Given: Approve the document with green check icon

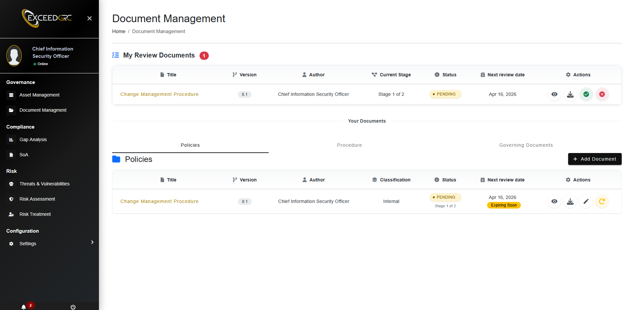Looking at the screenshot, I should pos(586,94).
